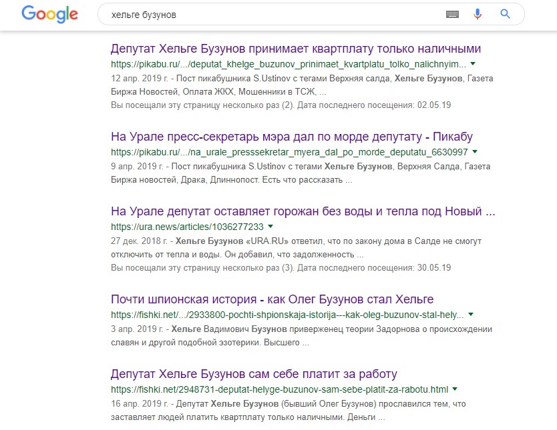The height and width of the screenshot is (430, 557).
Task: Click the Google logo
Action: 49,14
